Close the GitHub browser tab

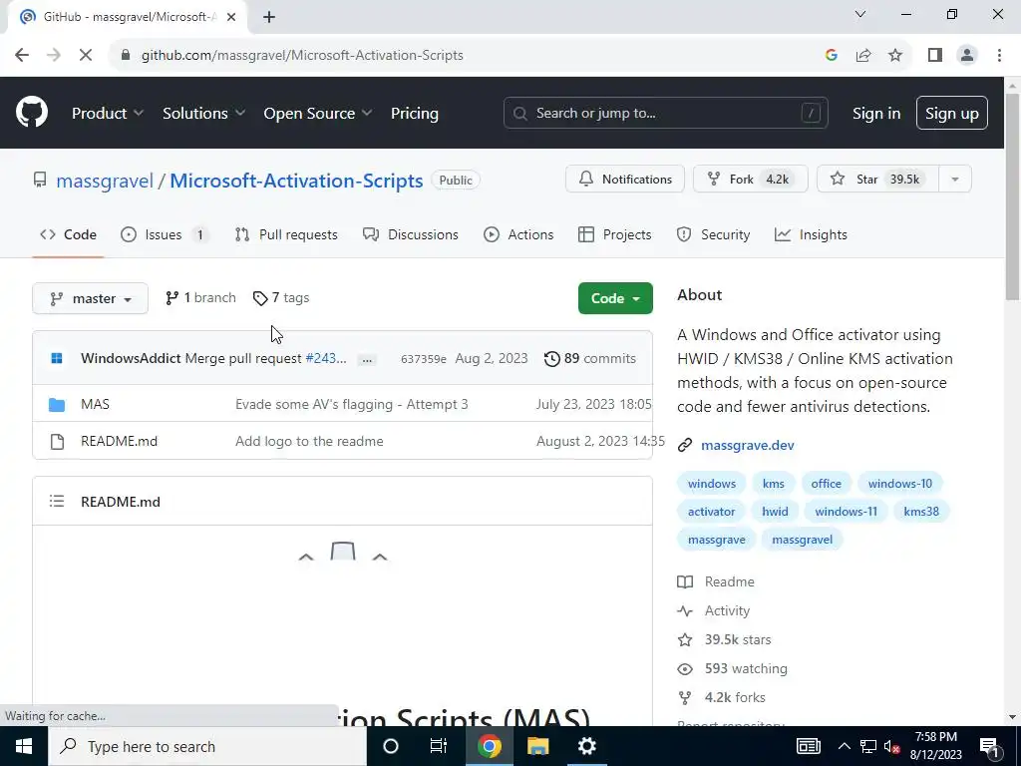click(x=231, y=17)
